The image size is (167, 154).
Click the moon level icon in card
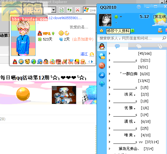pos(67,33)
